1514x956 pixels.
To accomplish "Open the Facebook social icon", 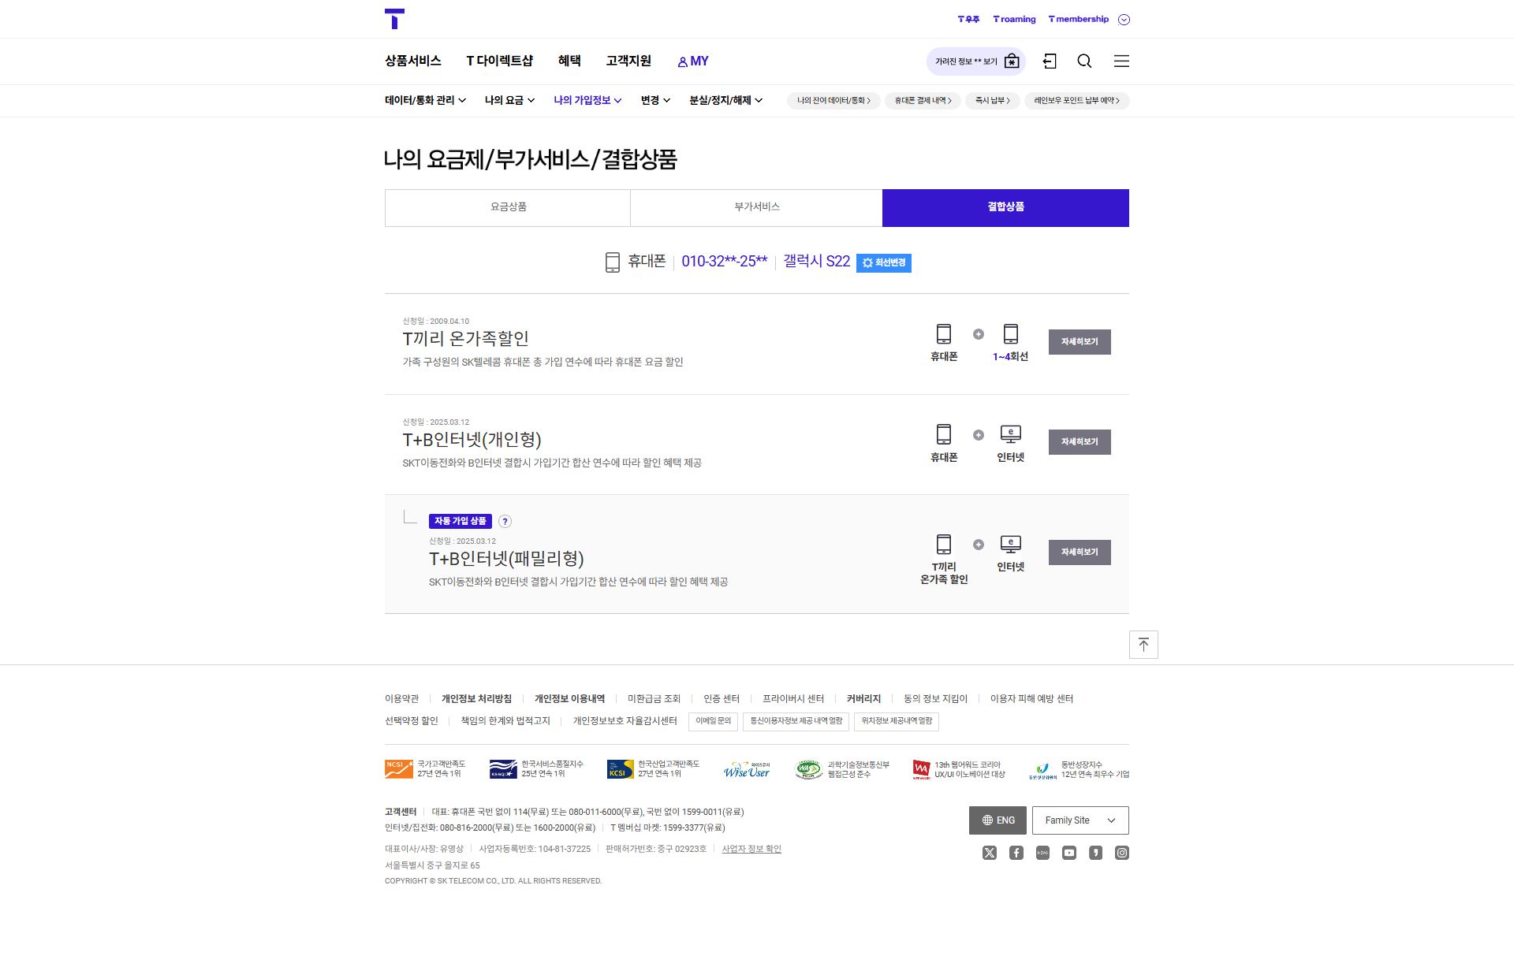I will [x=1016, y=853].
